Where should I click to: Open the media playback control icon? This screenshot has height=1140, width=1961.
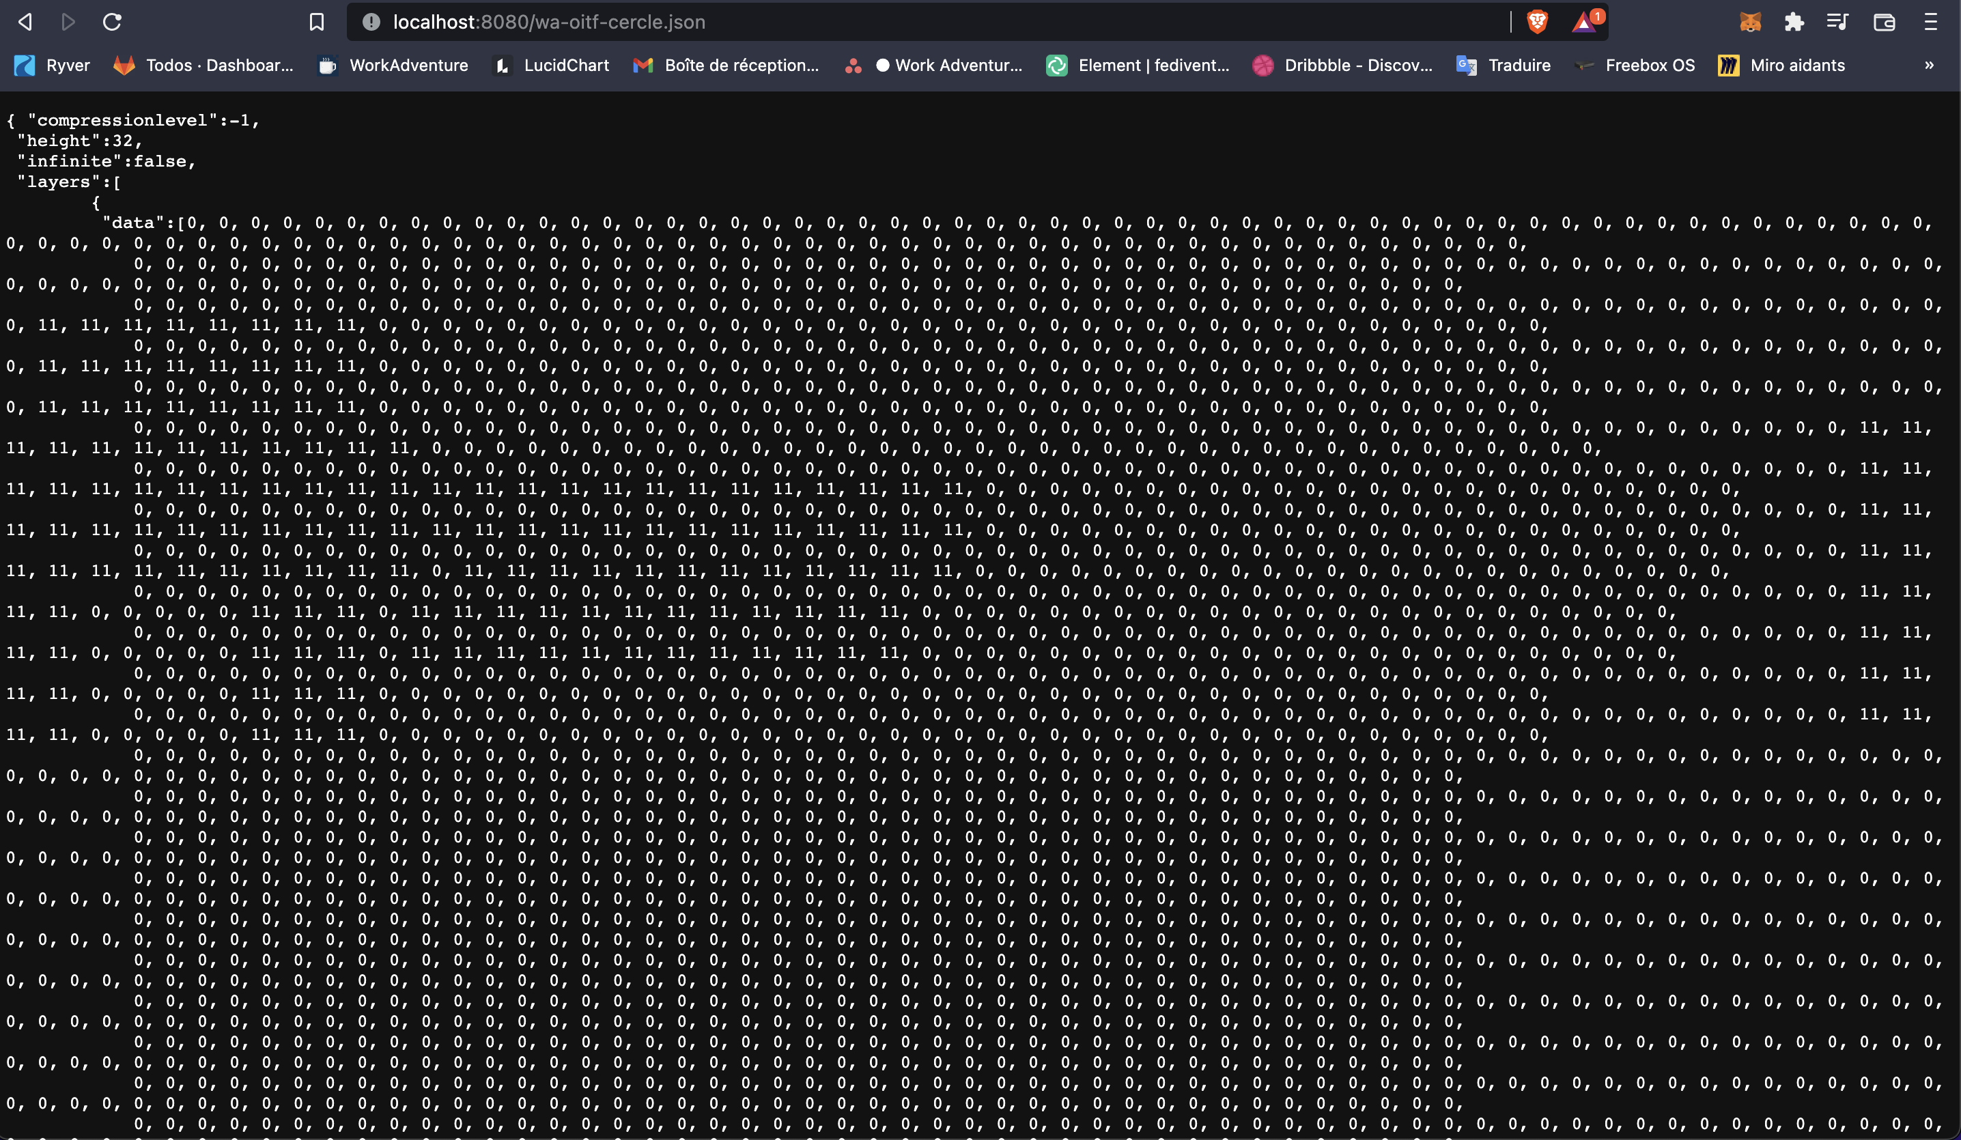(x=1837, y=22)
